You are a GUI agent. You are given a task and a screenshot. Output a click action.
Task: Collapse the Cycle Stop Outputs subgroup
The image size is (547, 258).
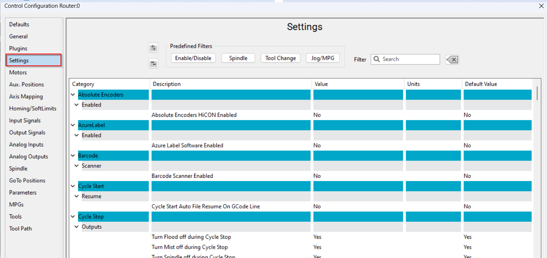(77, 227)
